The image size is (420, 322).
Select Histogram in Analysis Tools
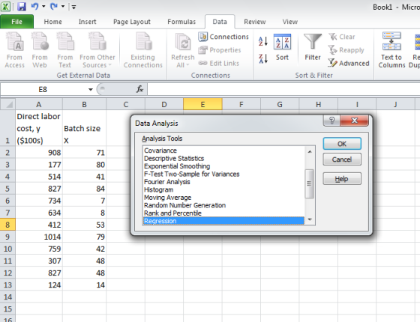click(223, 189)
